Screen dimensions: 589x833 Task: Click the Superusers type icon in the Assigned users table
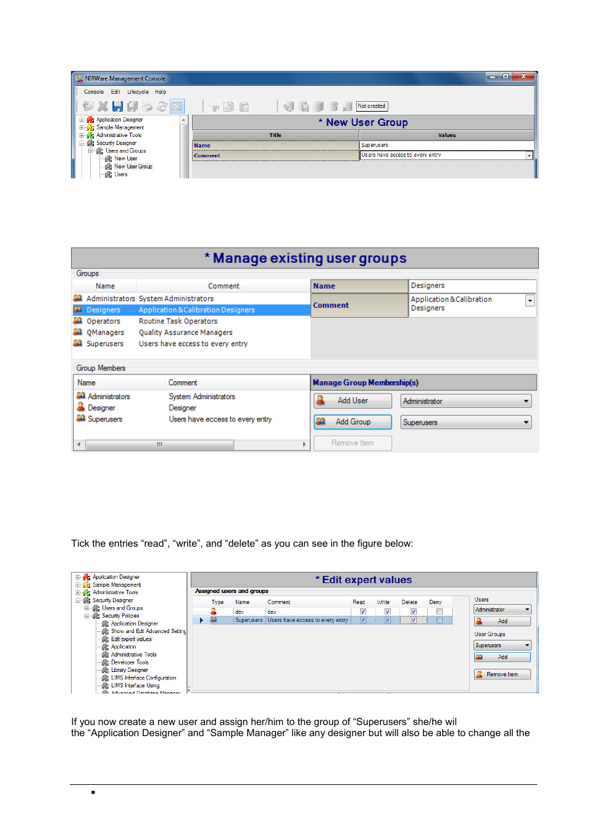(x=214, y=620)
